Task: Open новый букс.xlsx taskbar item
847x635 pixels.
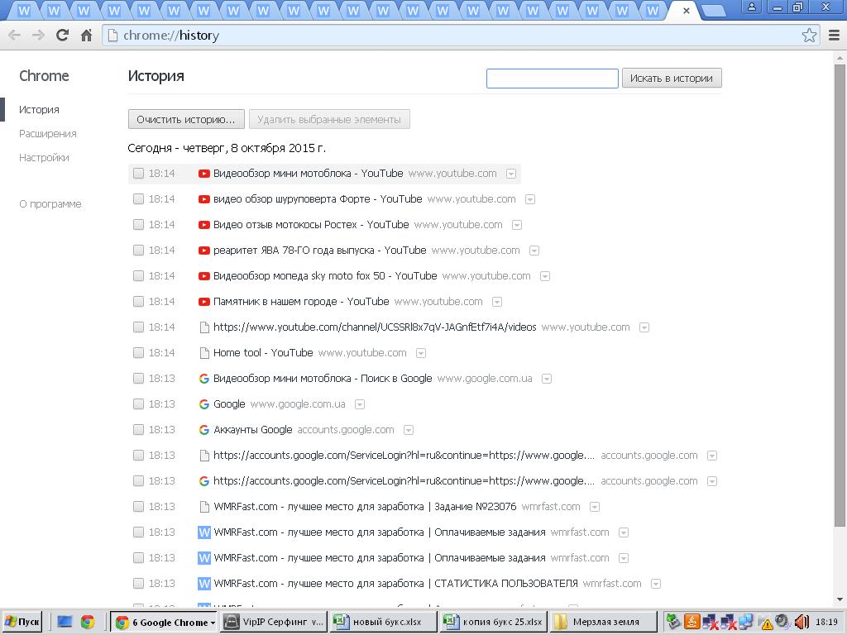Action: tap(384, 622)
